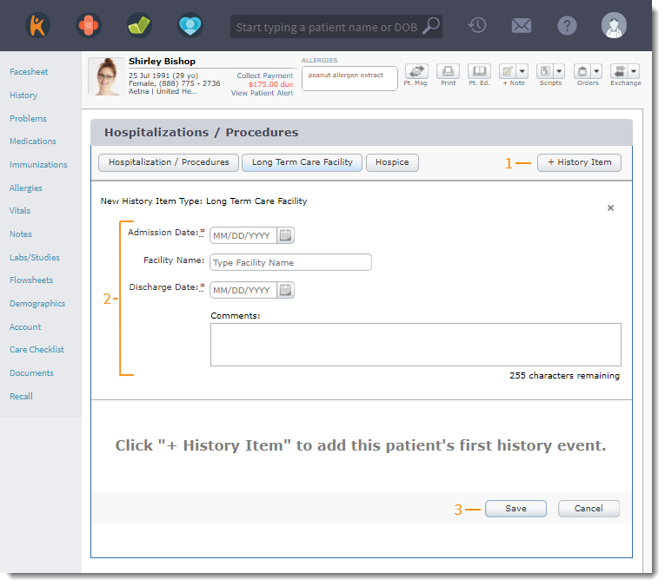Open the user profile avatar icon
This screenshot has height=586, width=665.
614,25
